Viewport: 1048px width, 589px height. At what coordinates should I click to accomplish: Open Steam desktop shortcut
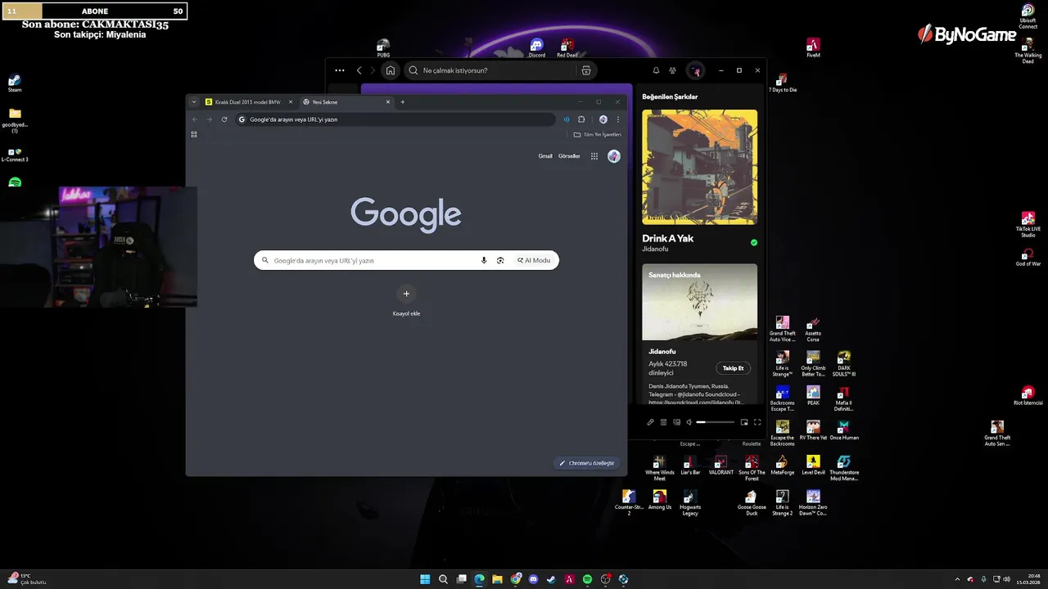coord(15,83)
